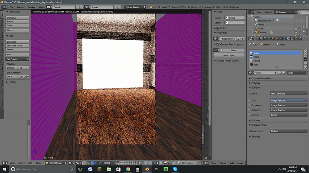
Task: Click the Join button
Action: coord(17,54)
